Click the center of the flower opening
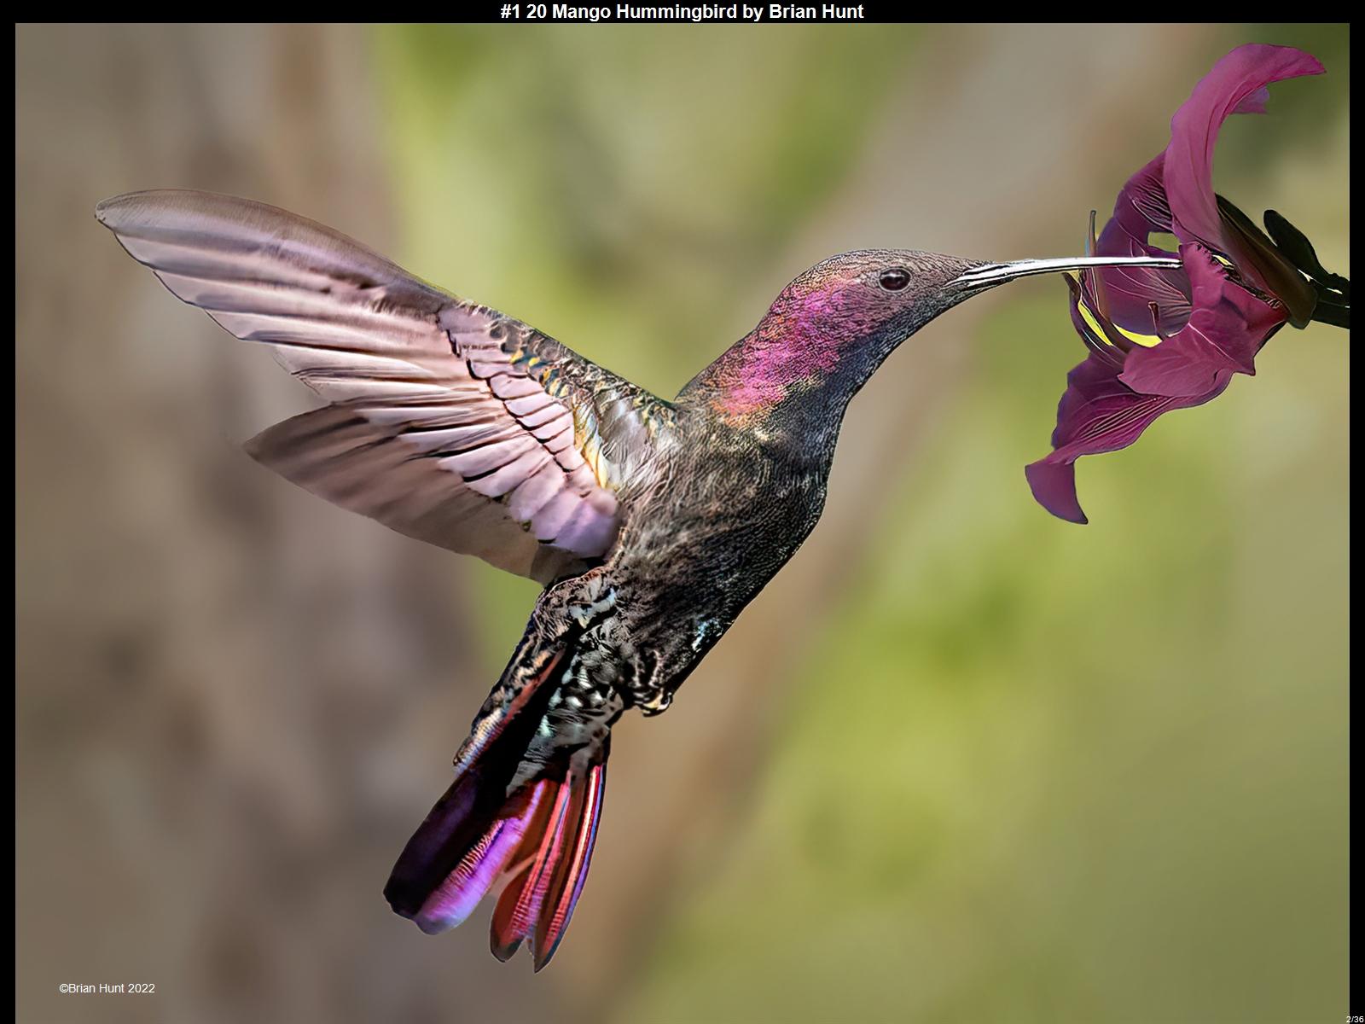 coord(1194,282)
